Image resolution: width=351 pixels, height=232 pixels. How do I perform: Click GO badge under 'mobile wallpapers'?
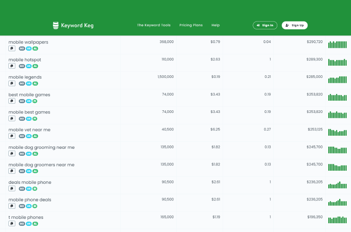point(22,49)
